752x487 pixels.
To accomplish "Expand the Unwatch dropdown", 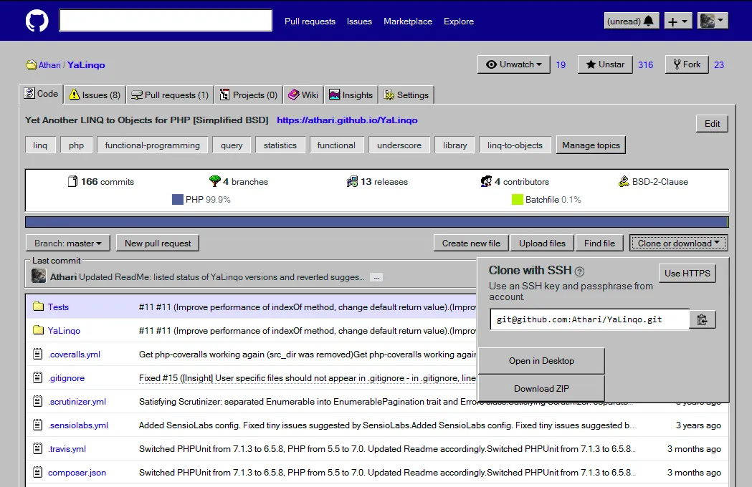I will coord(513,64).
